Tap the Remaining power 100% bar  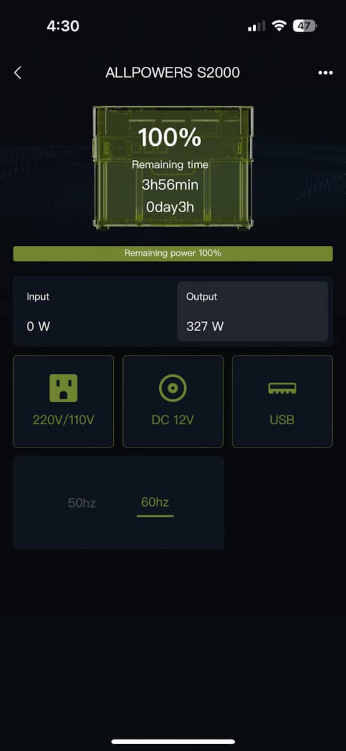pos(173,253)
